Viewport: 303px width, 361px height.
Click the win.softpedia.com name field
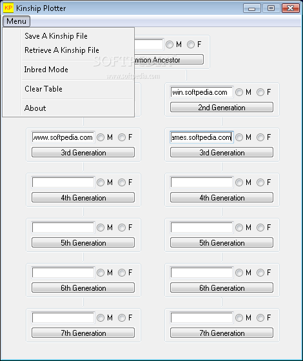202,92
